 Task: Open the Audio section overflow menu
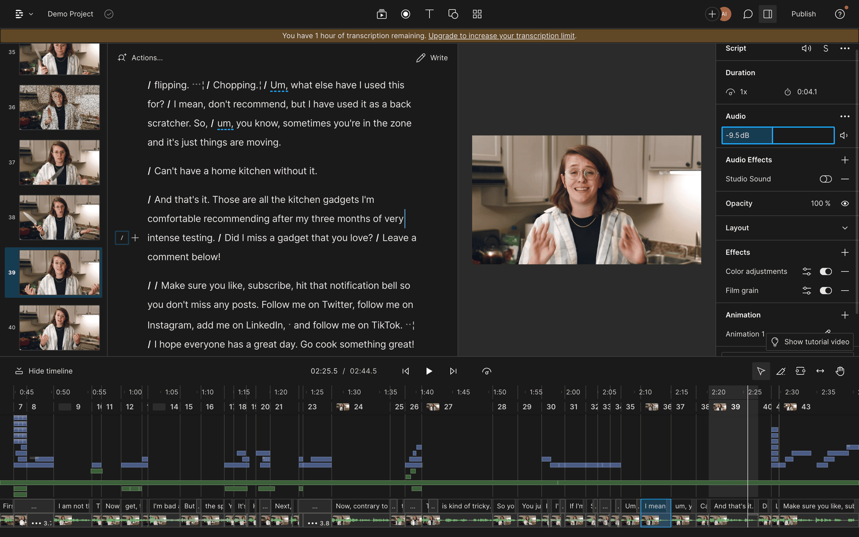point(845,116)
